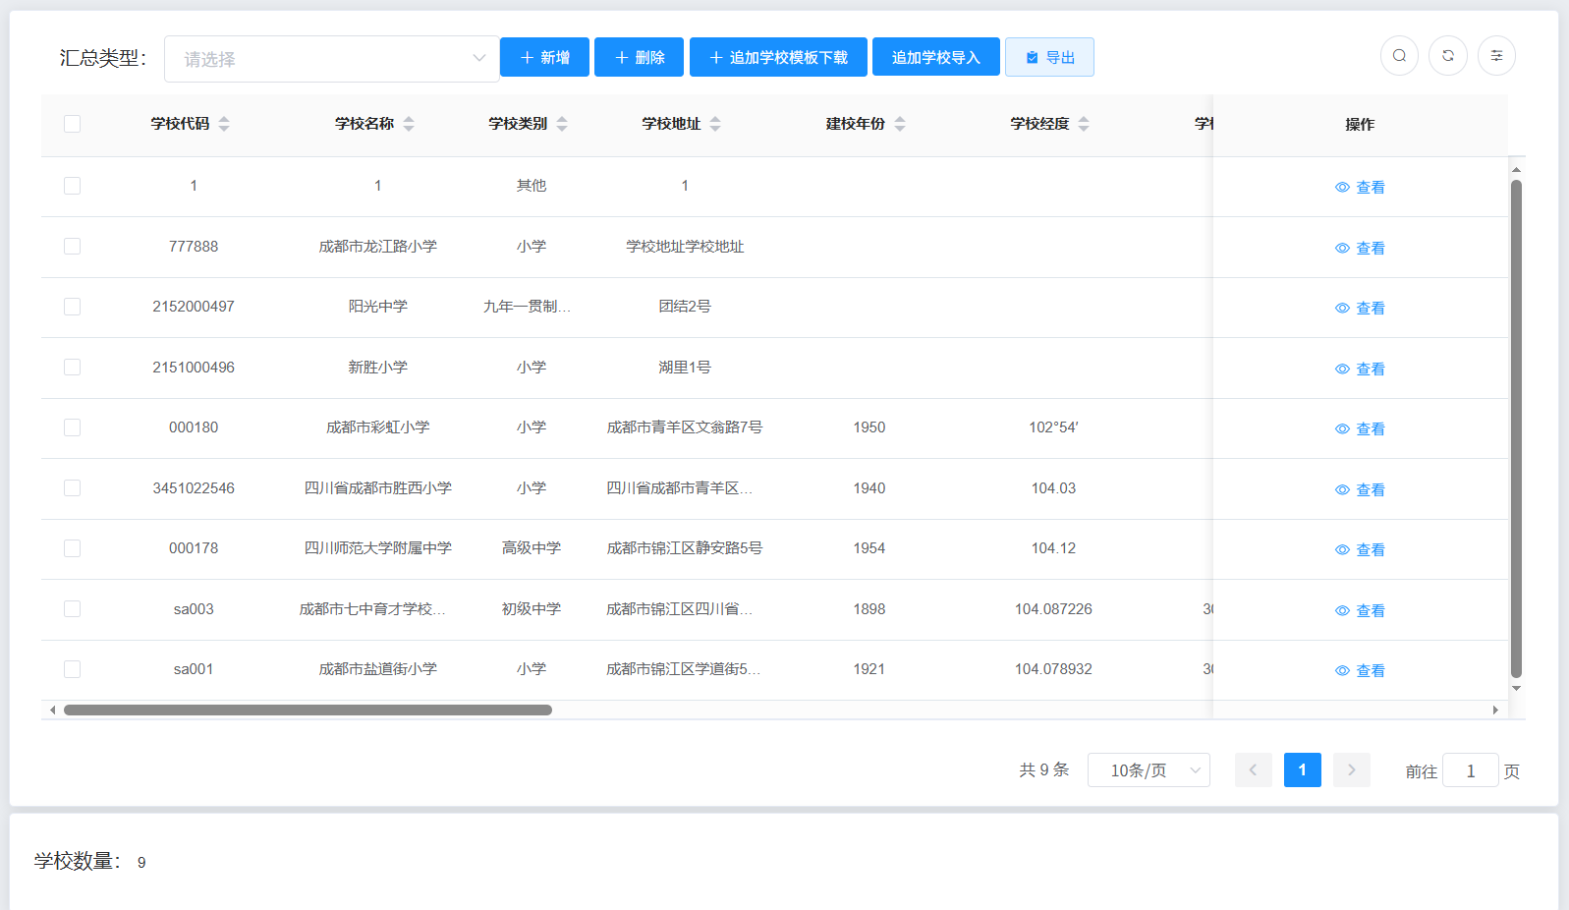Sort by 学校代码 column arrows
Image resolution: width=1569 pixels, height=910 pixels.
224,124
